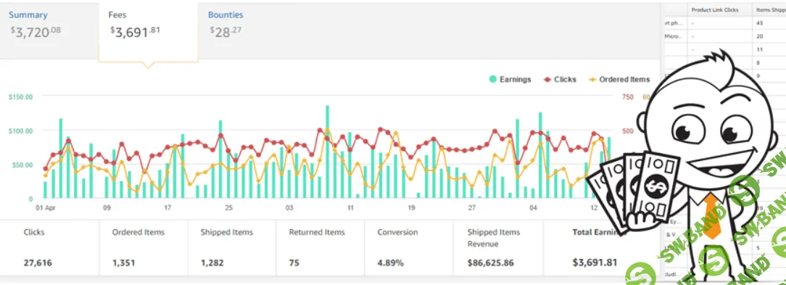The height and width of the screenshot is (285, 786).
Task: Click the 11 x-axis date label
Action: point(350,207)
